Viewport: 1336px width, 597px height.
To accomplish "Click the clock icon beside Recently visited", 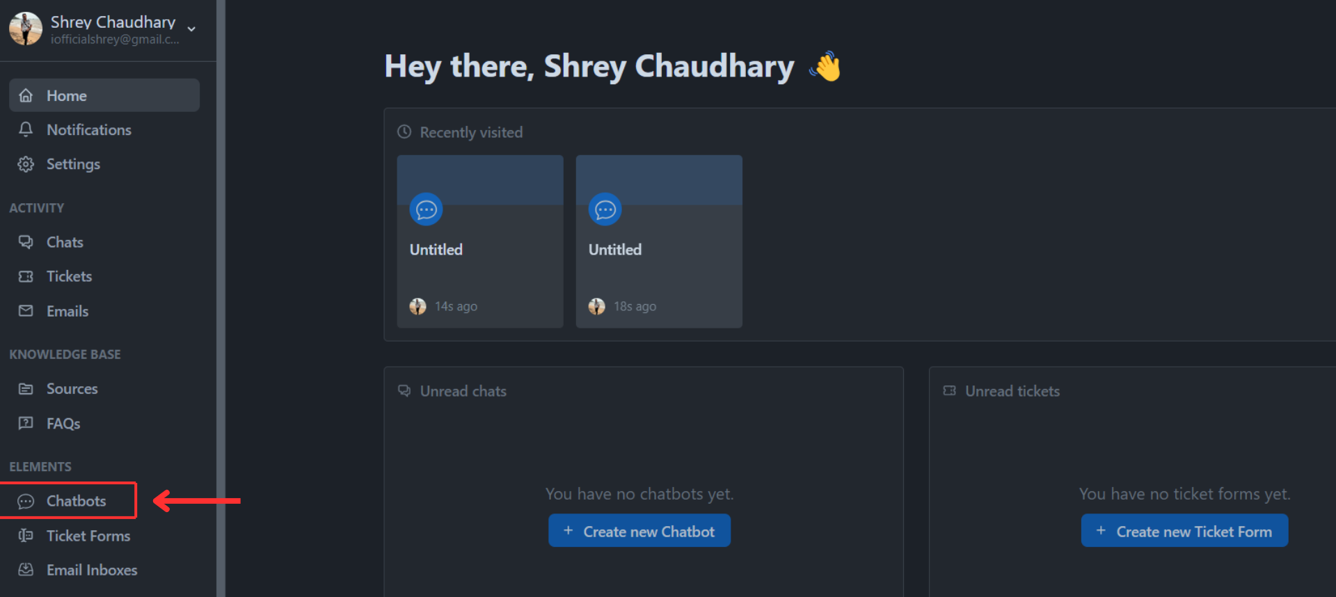I will pos(404,132).
